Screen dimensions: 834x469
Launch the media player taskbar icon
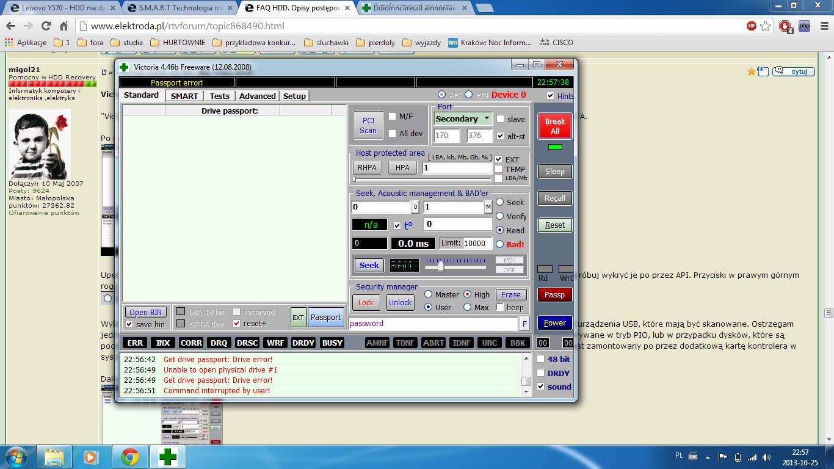tap(90, 457)
